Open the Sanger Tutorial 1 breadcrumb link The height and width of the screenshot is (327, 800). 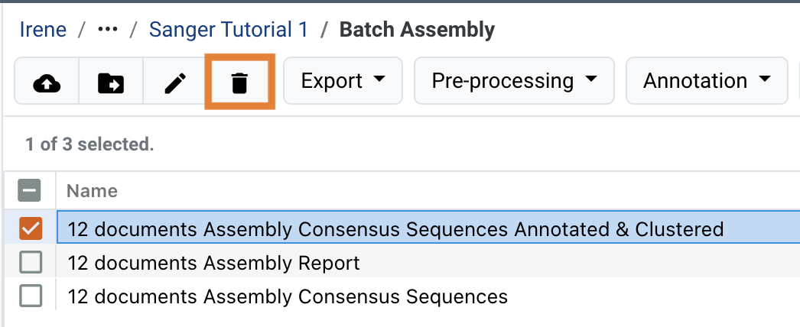(x=229, y=30)
